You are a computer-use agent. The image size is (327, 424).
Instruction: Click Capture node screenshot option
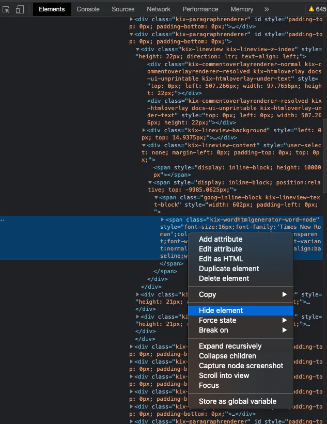[241, 366]
